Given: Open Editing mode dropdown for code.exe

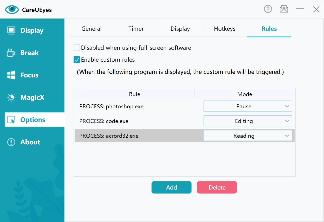Looking at the screenshot, I should 248,121.
